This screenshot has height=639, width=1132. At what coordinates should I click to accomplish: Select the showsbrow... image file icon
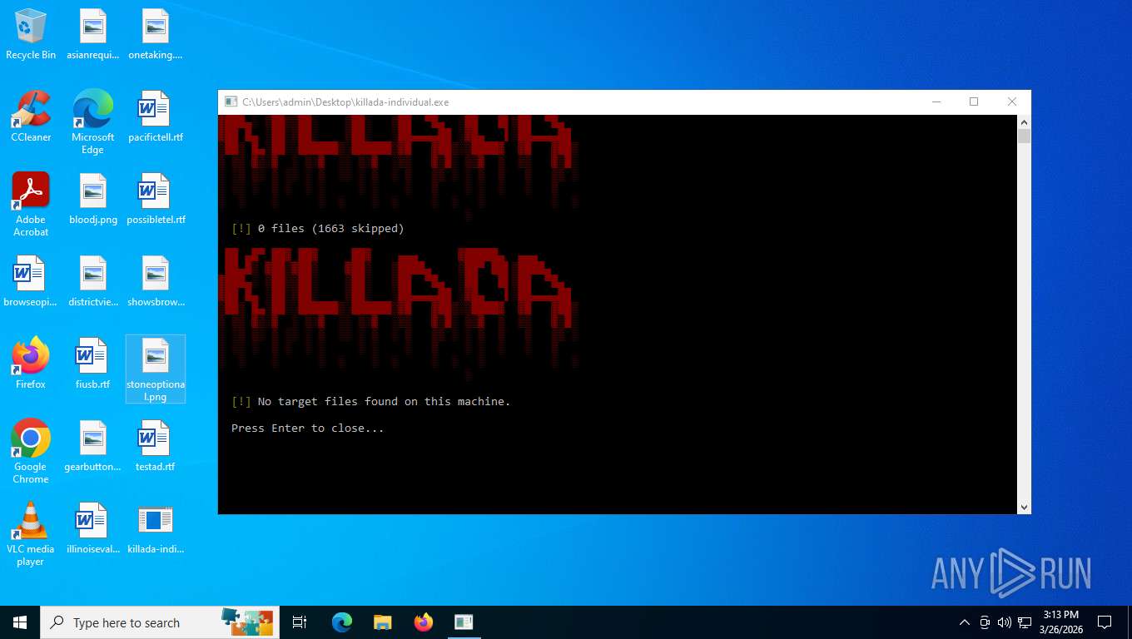[x=156, y=281]
